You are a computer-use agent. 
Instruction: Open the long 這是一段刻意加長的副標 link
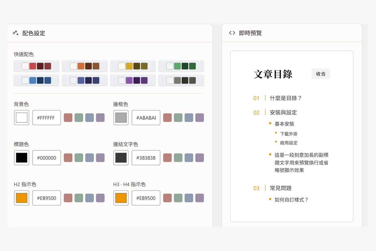301,163
